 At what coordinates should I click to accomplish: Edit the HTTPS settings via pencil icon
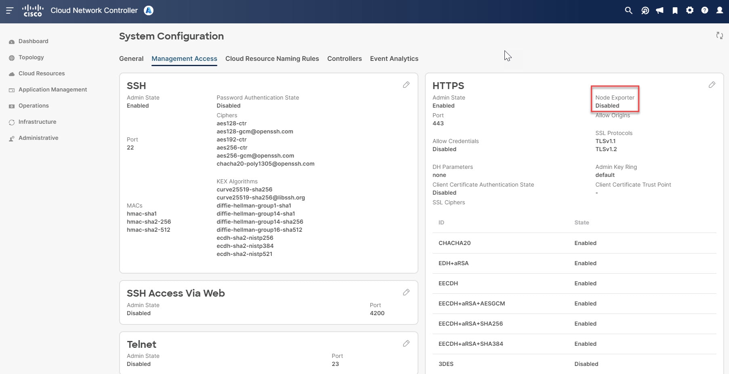(x=712, y=85)
